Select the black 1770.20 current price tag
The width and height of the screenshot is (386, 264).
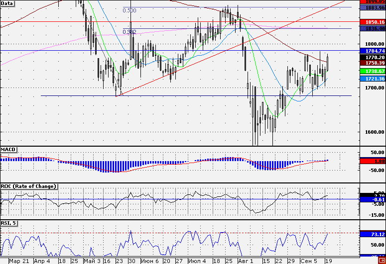[x=373, y=57]
